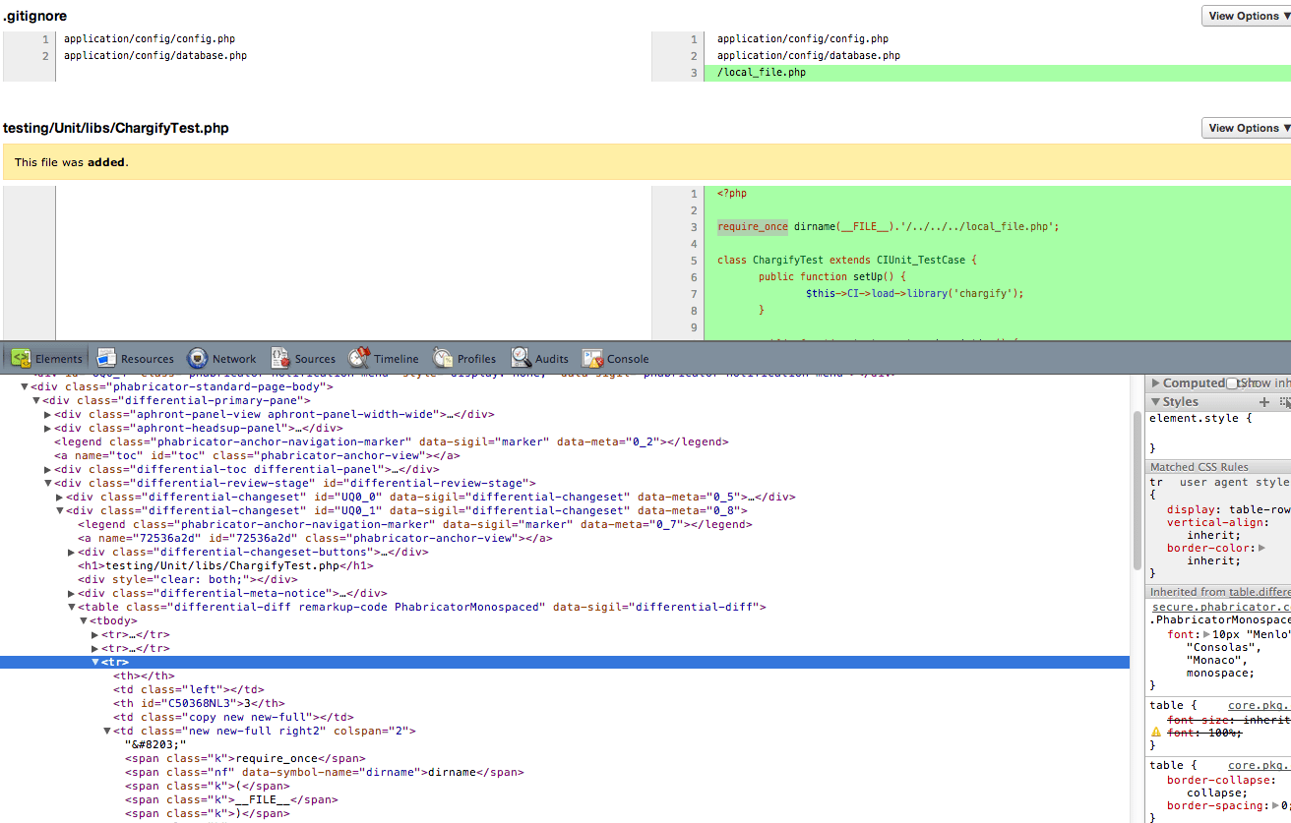1291x823 pixels.
Task: Expand the Computed Style section
Action: point(1156,383)
